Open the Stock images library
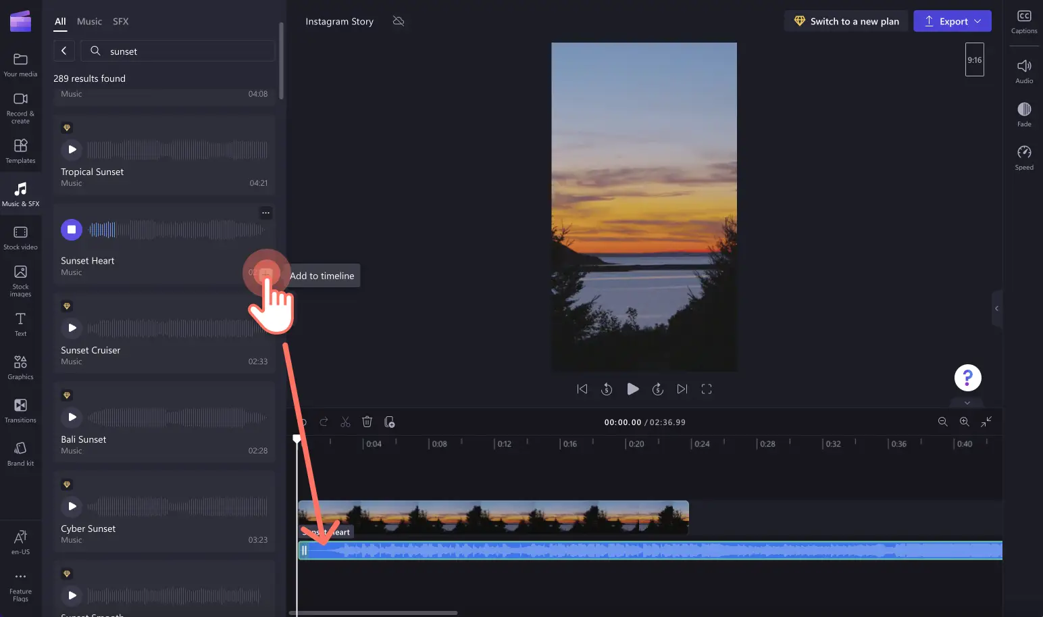1043x617 pixels. (x=20, y=281)
